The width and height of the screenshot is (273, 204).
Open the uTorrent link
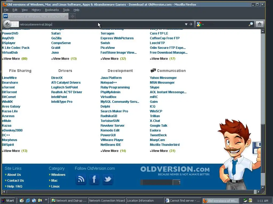click(x=8, y=87)
